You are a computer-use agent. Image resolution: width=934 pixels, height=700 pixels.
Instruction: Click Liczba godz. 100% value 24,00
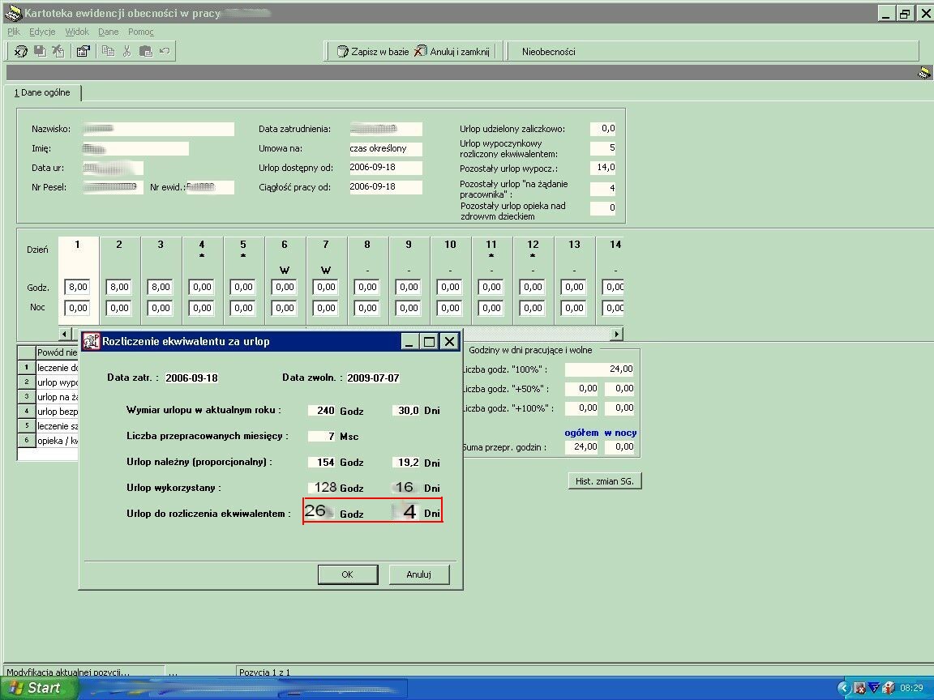(599, 369)
